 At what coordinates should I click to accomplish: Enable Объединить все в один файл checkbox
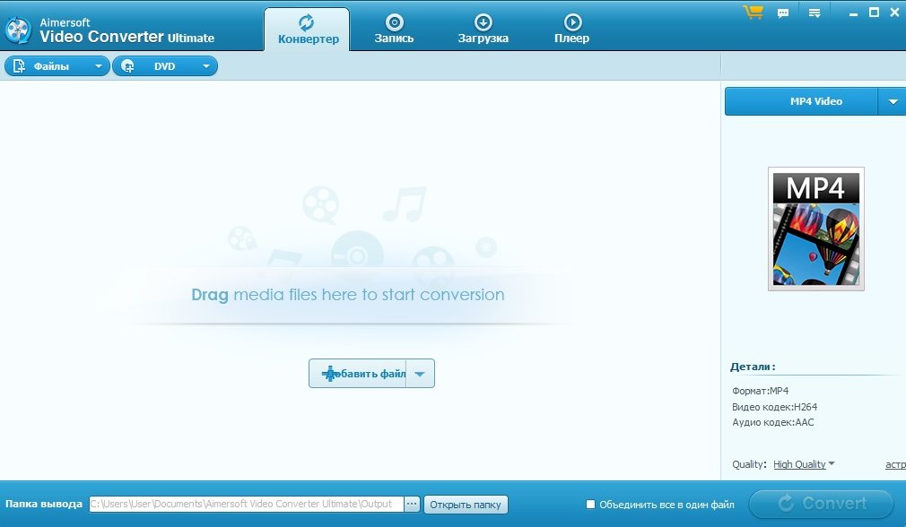point(590,504)
